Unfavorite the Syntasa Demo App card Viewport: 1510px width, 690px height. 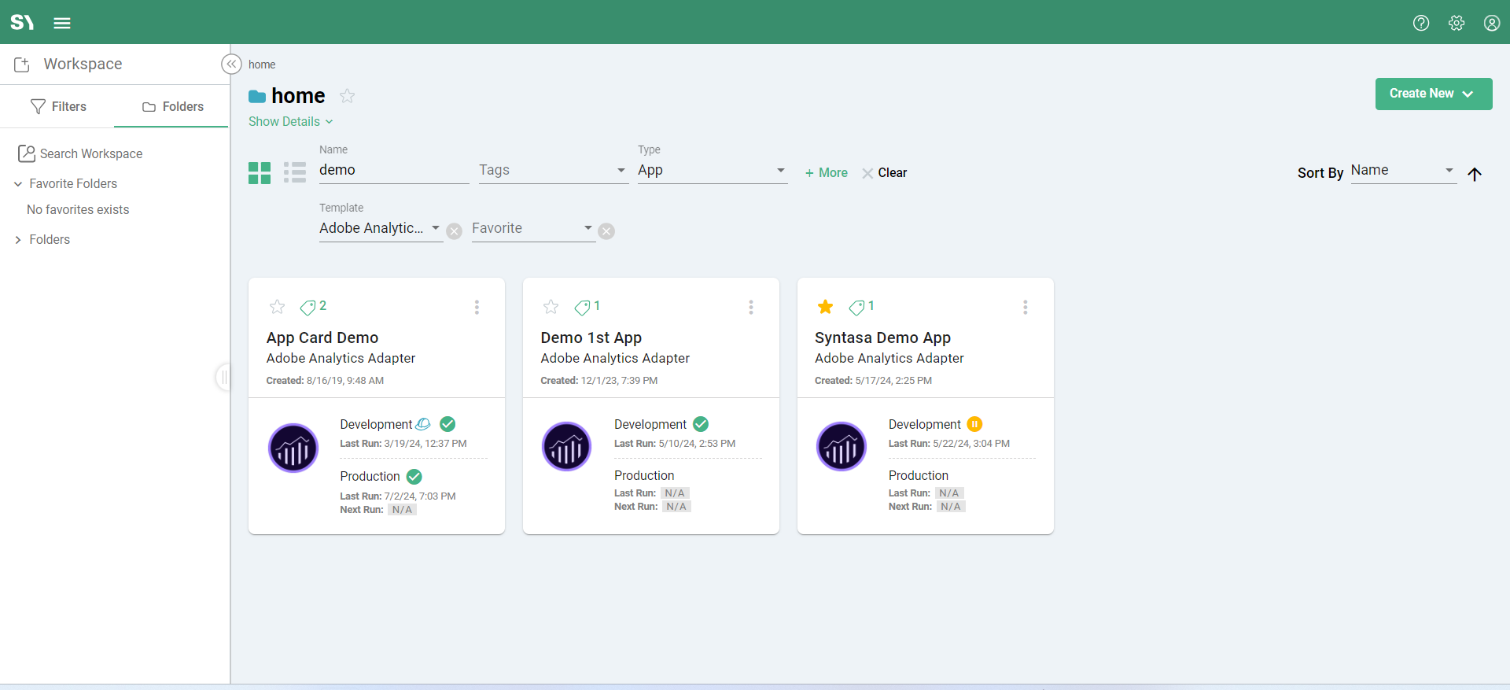825,307
